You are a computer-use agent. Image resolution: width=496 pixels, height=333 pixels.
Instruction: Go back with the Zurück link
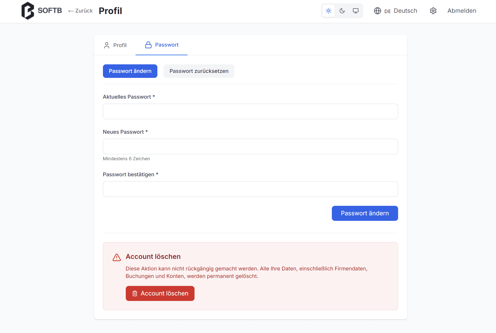pyautogui.click(x=81, y=11)
